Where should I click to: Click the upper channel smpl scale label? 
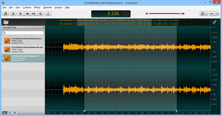[213, 27]
